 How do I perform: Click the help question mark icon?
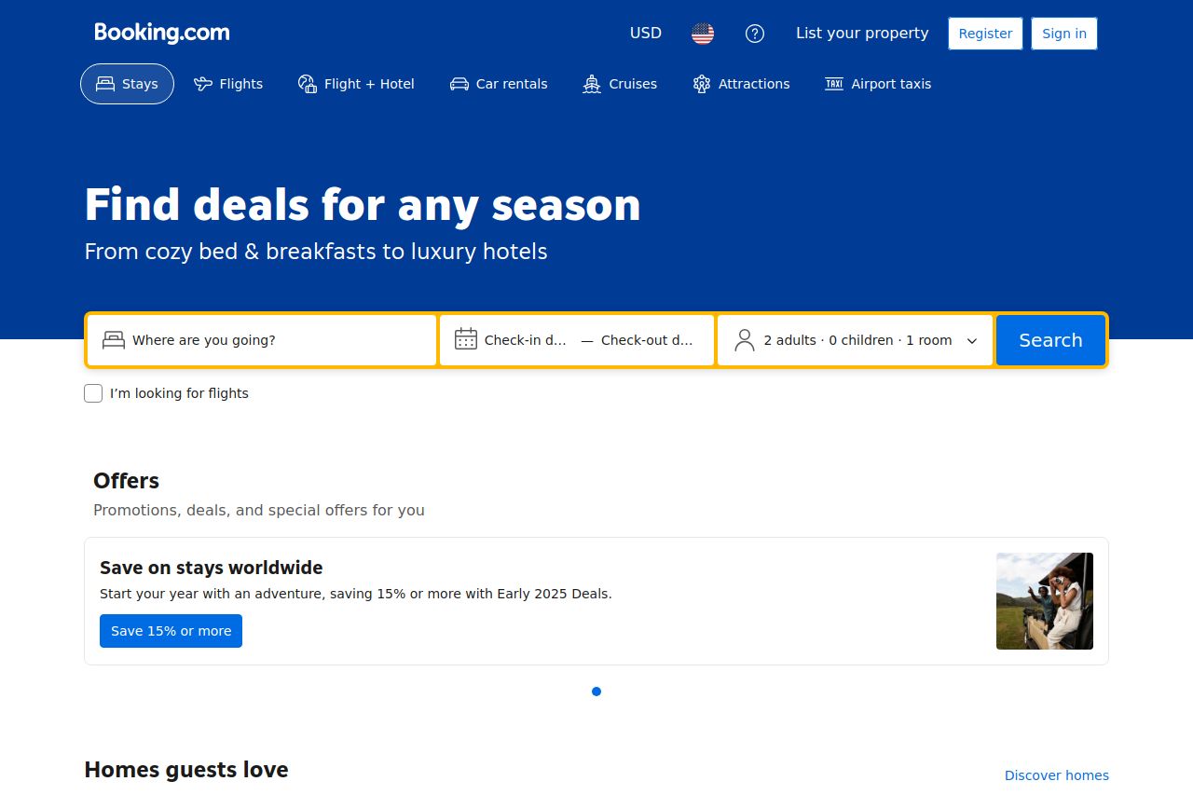click(x=755, y=34)
